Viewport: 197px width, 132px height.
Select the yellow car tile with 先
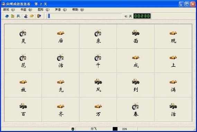point(61,85)
